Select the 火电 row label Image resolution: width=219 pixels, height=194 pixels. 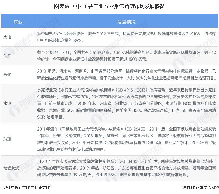[7, 37]
